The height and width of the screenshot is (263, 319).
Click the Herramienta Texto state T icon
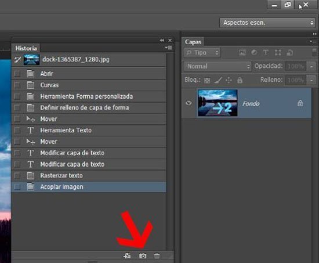coord(31,130)
